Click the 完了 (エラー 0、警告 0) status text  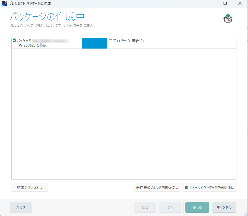[x=126, y=41]
